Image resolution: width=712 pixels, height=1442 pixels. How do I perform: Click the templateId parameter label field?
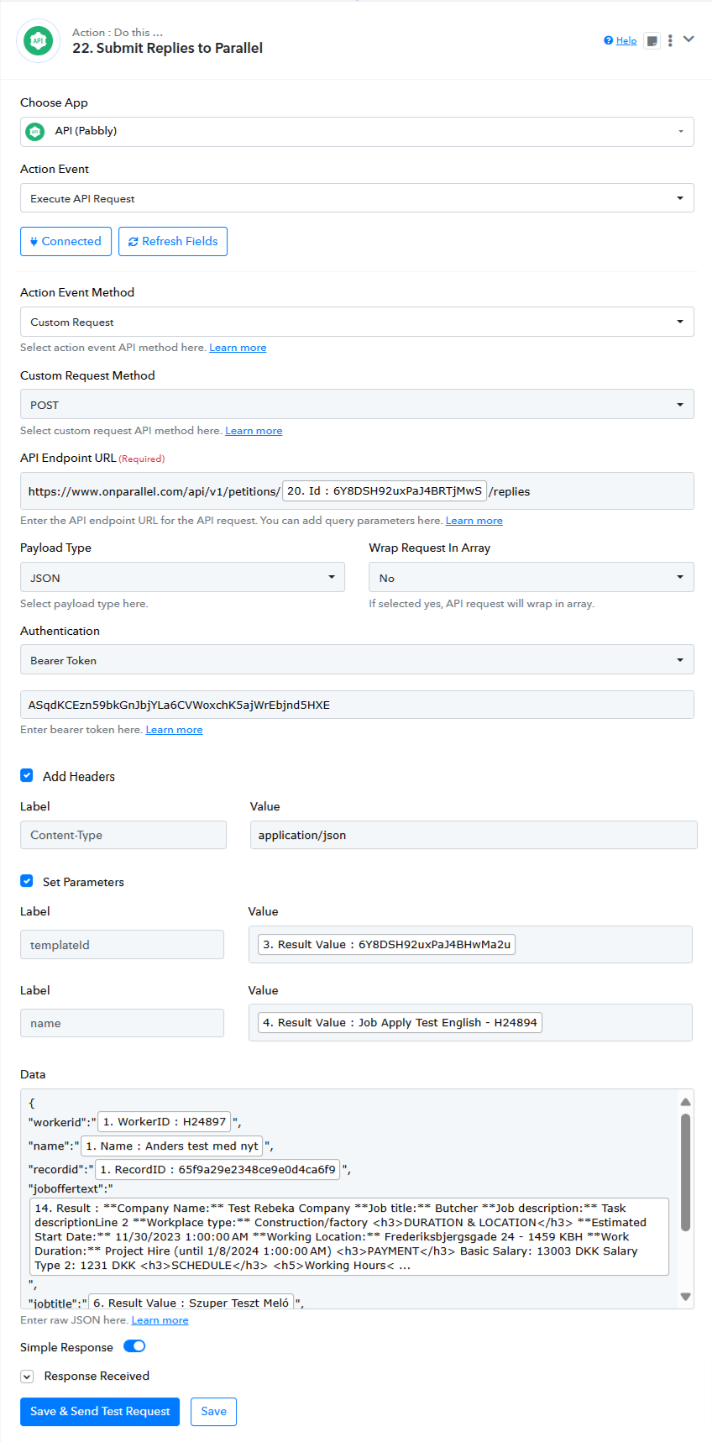click(x=122, y=944)
